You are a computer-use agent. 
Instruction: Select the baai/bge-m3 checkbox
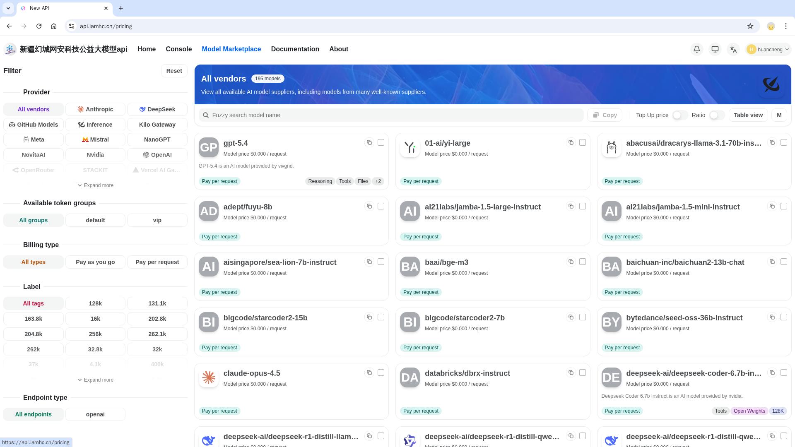583,262
